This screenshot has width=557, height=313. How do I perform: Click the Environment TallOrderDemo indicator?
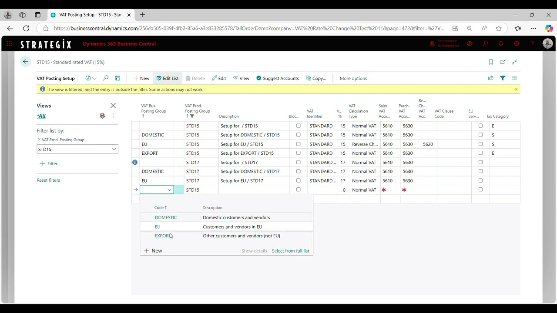[x=444, y=43]
